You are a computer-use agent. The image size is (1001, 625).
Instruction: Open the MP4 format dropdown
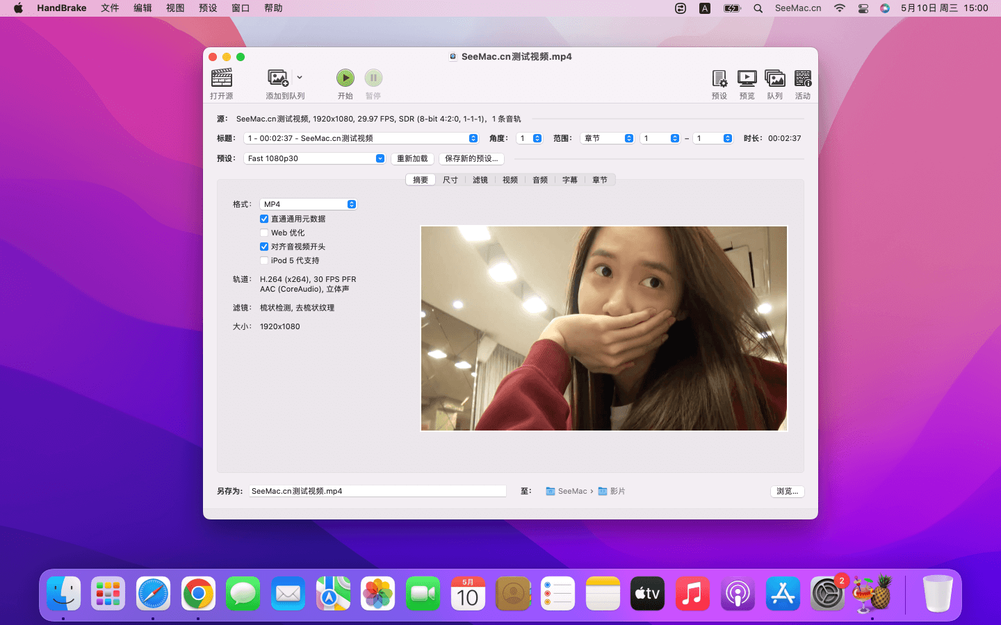point(308,204)
